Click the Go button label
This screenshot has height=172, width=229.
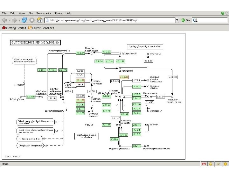tap(188, 20)
